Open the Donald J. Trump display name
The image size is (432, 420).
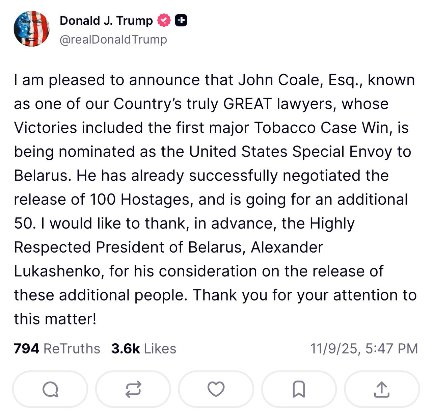click(106, 21)
